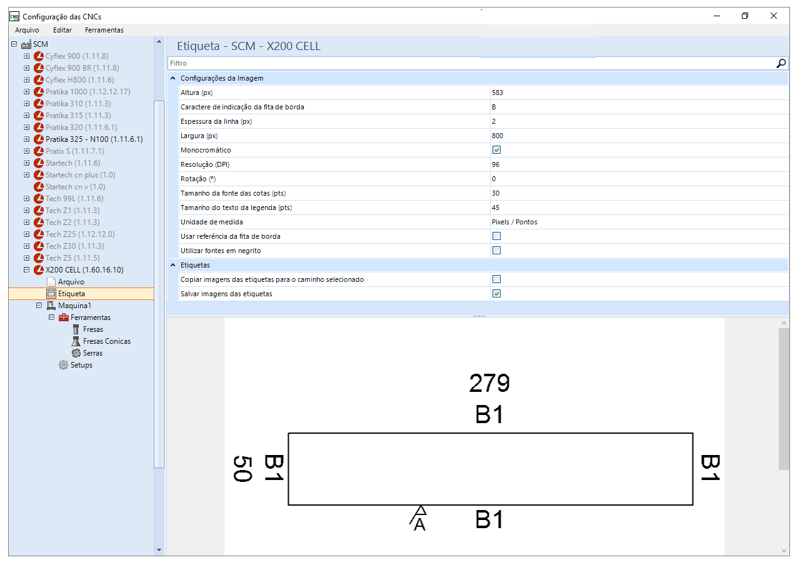This screenshot has height=570, width=800.
Task: Open the Arquivo menu
Action: 27,30
